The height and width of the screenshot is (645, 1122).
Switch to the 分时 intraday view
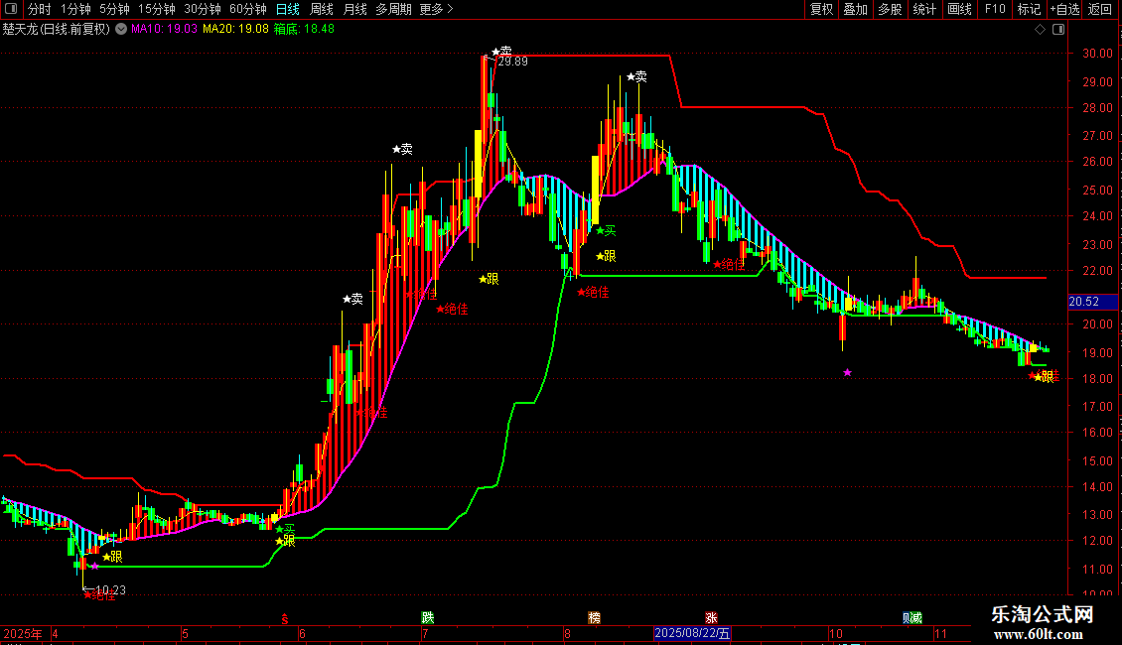(40, 9)
